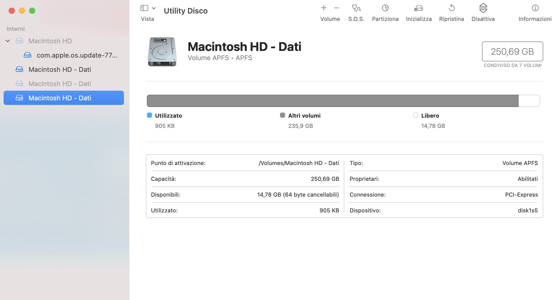This screenshot has height=300, width=558.
Task: Select Macintosh HD drive icon in sidebar
Action: (x=19, y=41)
